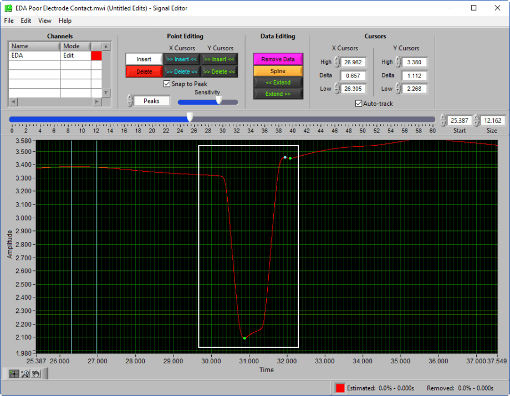
Task: Click the >> Insert << X Cursors button
Action: (x=182, y=58)
